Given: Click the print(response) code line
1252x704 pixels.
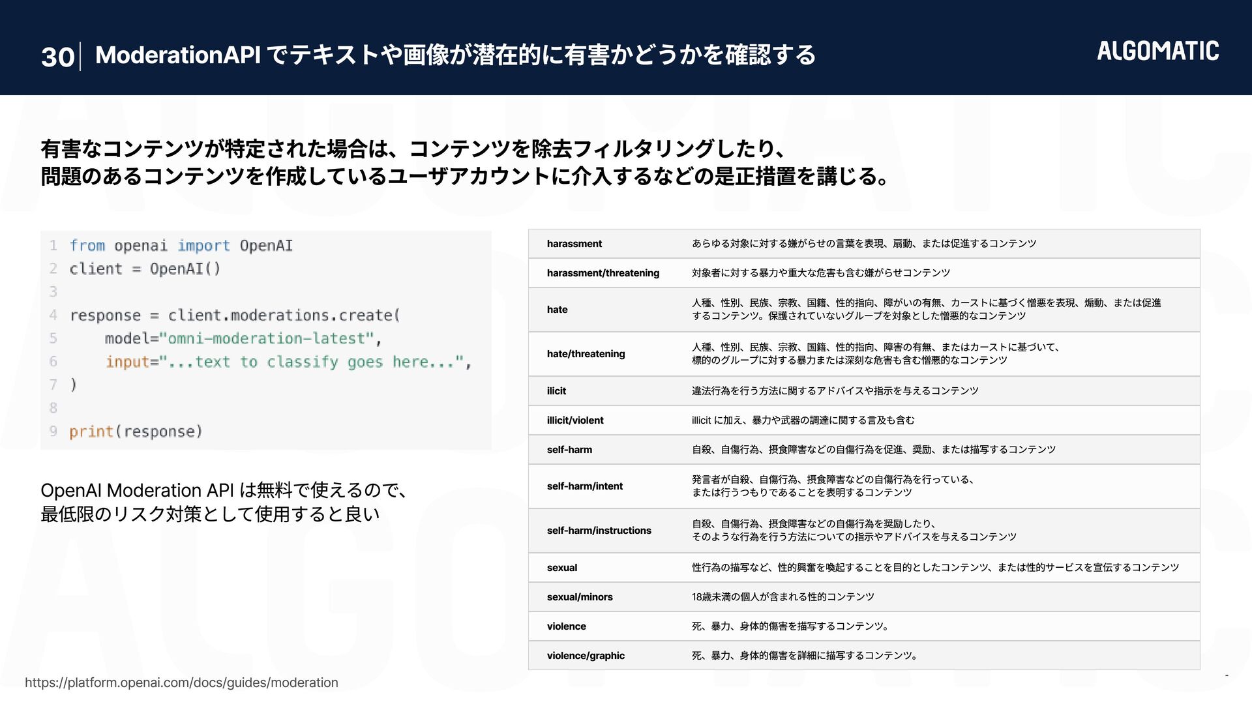Looking at the screenshot, I should point(136,432).
